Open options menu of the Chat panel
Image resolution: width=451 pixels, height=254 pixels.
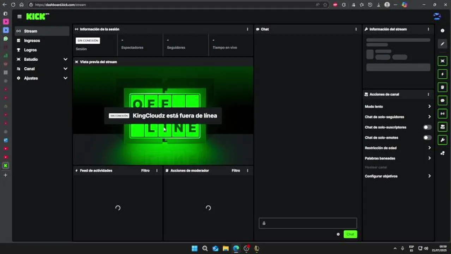tap(356, 29)
